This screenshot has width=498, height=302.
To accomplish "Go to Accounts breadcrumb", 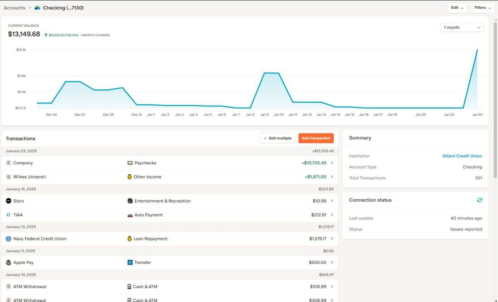I will tap(14, 8).
